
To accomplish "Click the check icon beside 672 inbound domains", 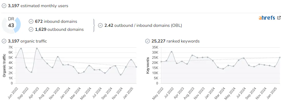I will (x=31, y=21).
